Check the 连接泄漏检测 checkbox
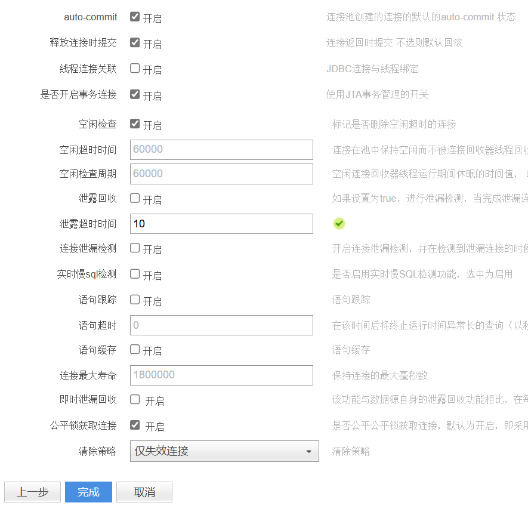 tap(135, 248)
